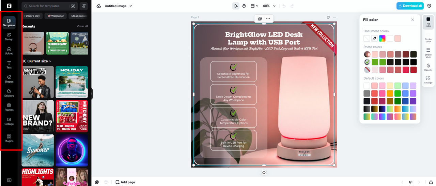
Task: Open the keyboard shortcuts icon at bottom left
Action: click(x=9, y=180)
